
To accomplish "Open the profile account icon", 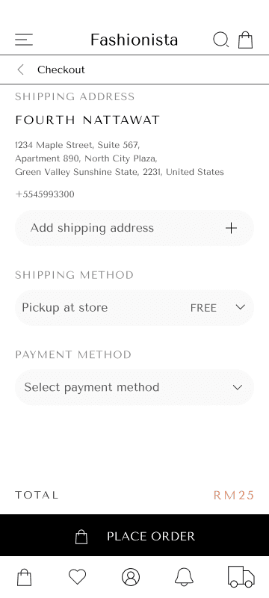I will [131, 577].
